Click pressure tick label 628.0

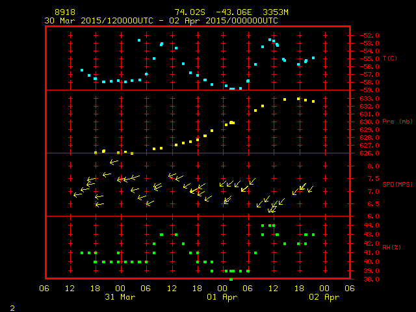pyautogui.click(x=369, y=138)
